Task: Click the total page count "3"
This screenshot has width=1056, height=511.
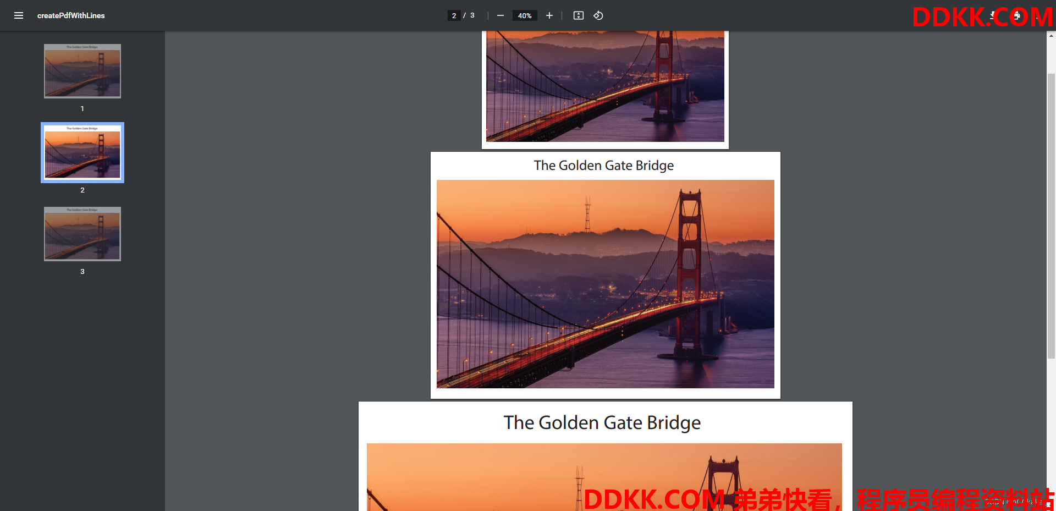Action: coord(472,15)
